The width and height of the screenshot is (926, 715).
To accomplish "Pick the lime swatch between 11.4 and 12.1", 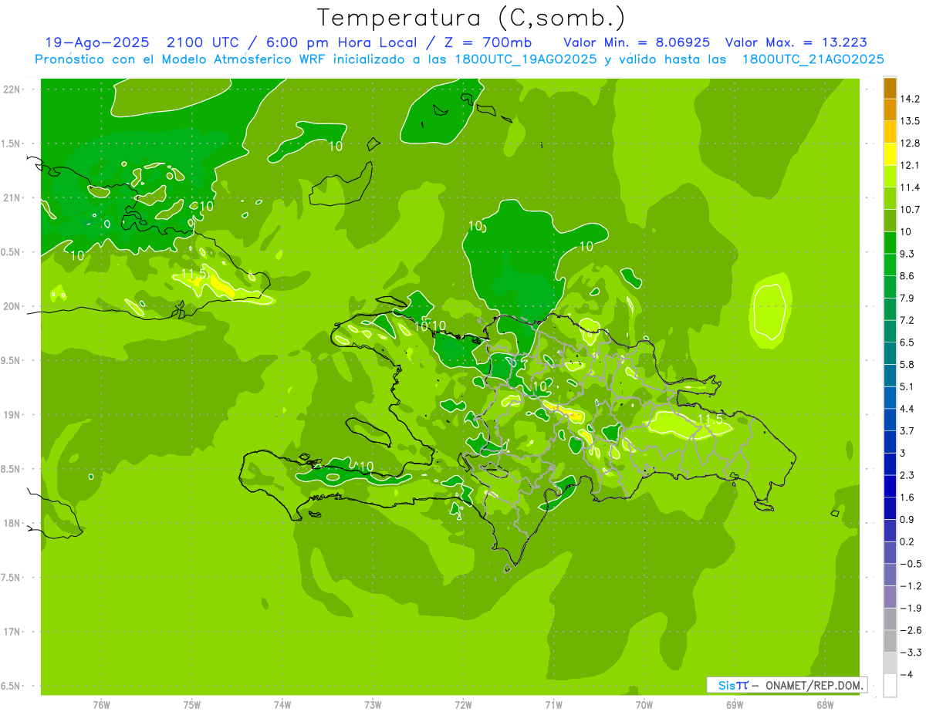I will click(890, 177).
